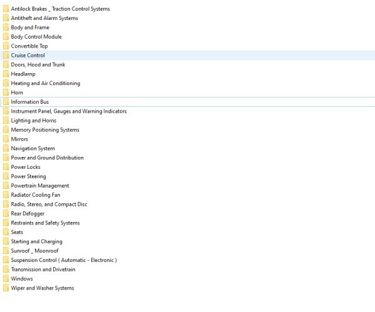Click folder icon beside Restraints and Safety Systems
This screenshot has width=375, height=312.
click(6, 223)
